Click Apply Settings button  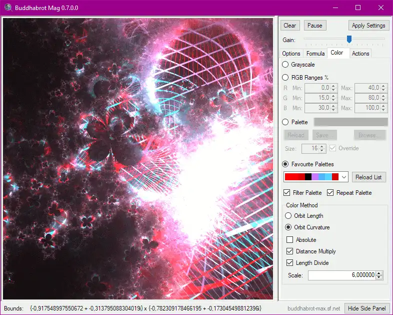[x=368, y=26]
